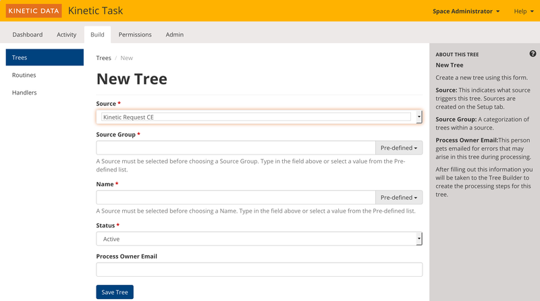Focus the Name text field
This screenshot has width=540, height=301.
[x=236, y=197]
